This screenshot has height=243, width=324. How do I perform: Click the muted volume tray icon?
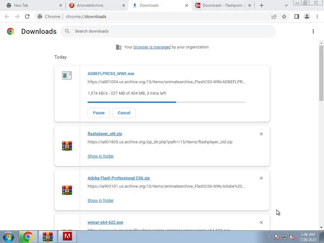click(x=292, y=237)
